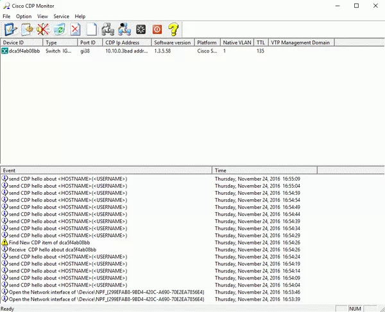The image size is (385, 312).
Task: Click info icon for Receive CDP hello event
Action: 4,249
